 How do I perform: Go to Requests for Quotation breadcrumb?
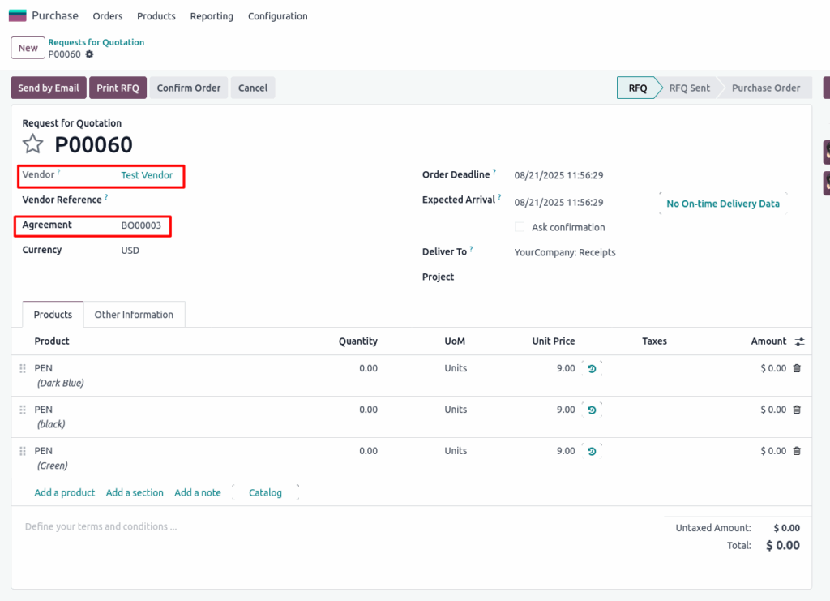pyautogui.click(x=96, y=42)
